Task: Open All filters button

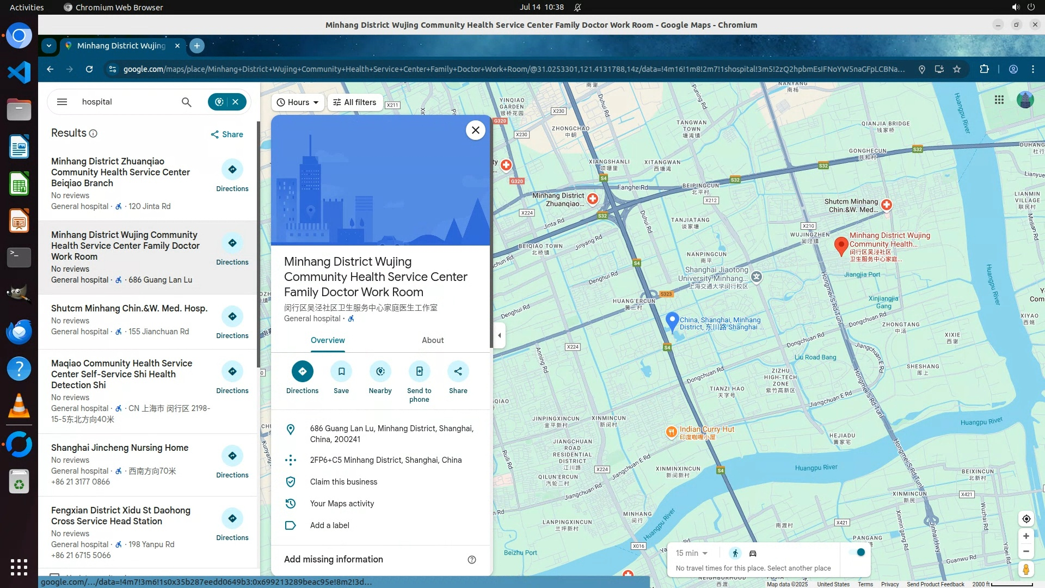Action: (355, 102)
